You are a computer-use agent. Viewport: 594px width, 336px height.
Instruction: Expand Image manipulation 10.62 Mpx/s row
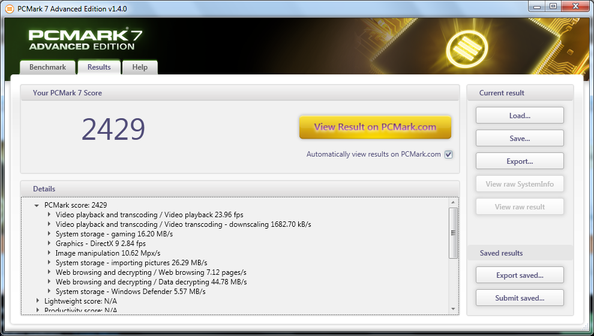[49, 253]
